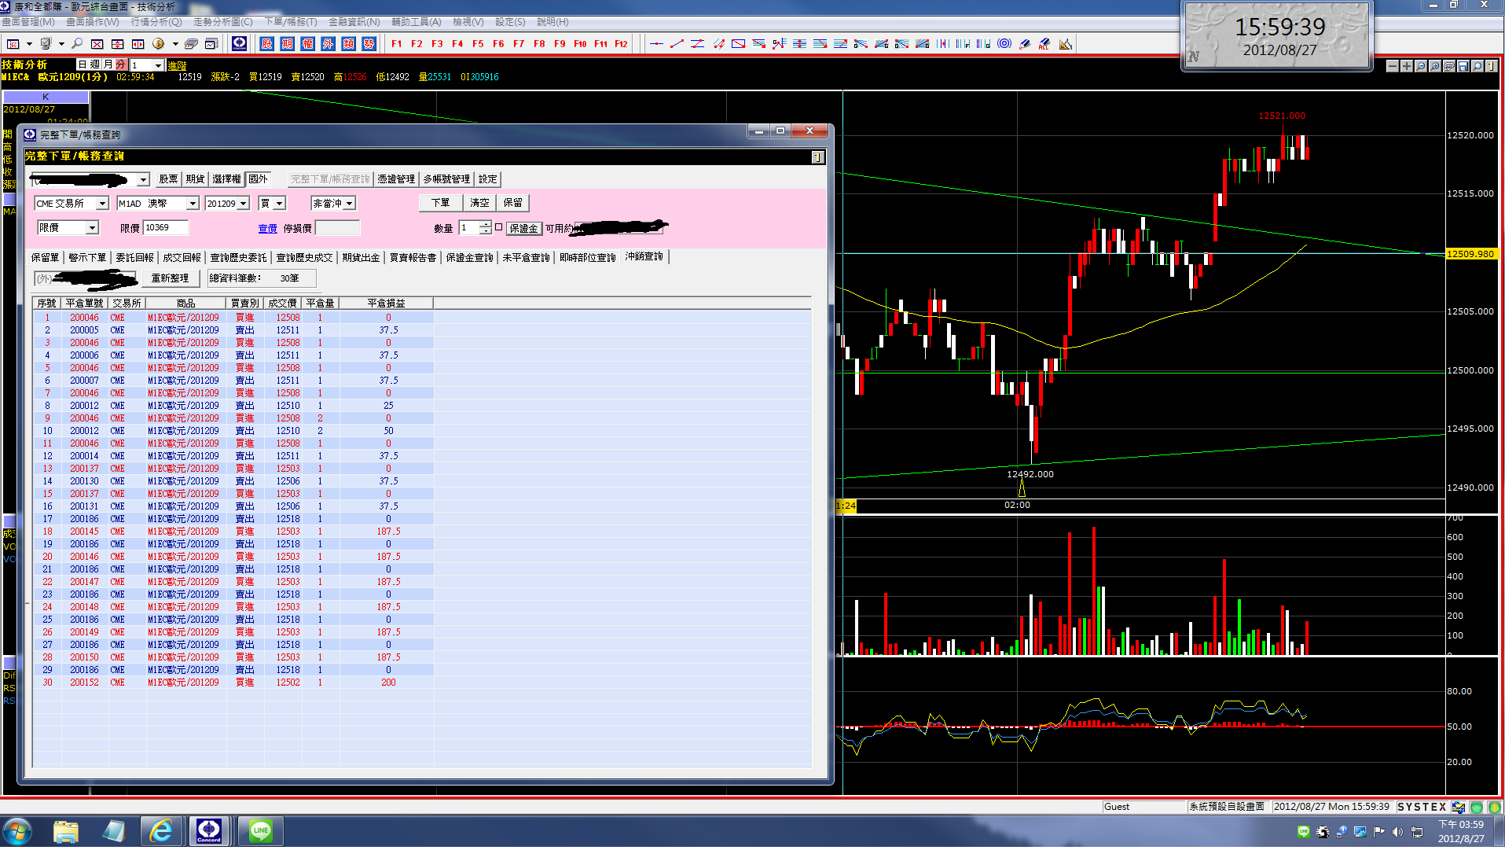Select the 週 weekly period toggle
This screenshot has height=850, width=1505.
pyautogui.click(x=96, y=64)
